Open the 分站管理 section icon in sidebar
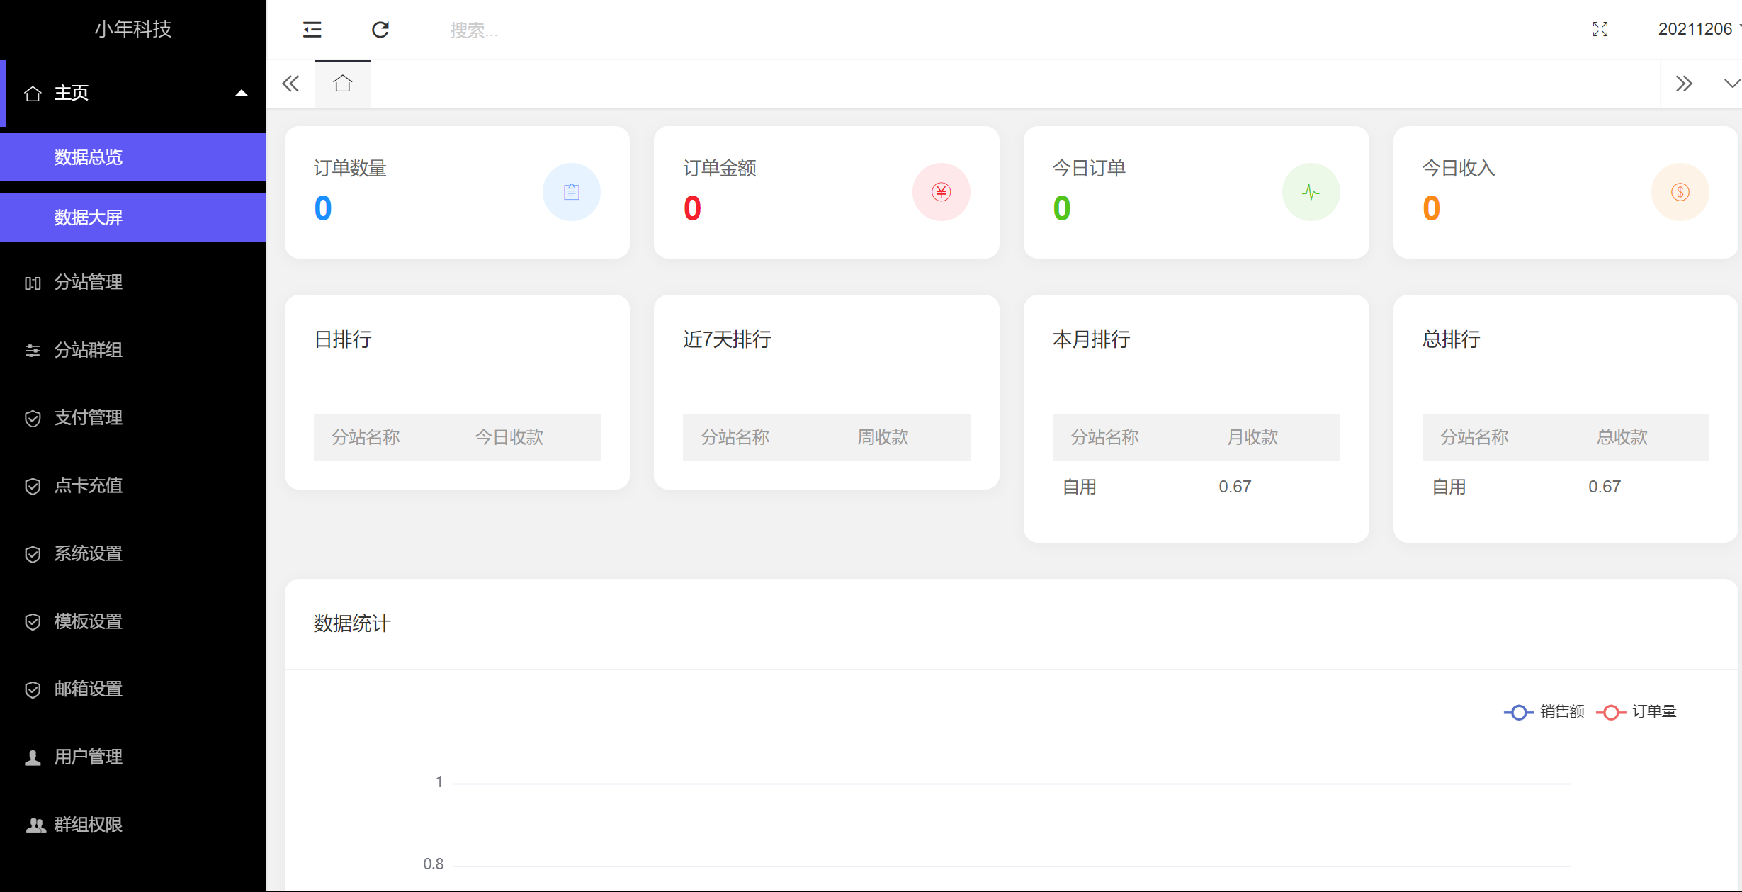 click(33, 282)
